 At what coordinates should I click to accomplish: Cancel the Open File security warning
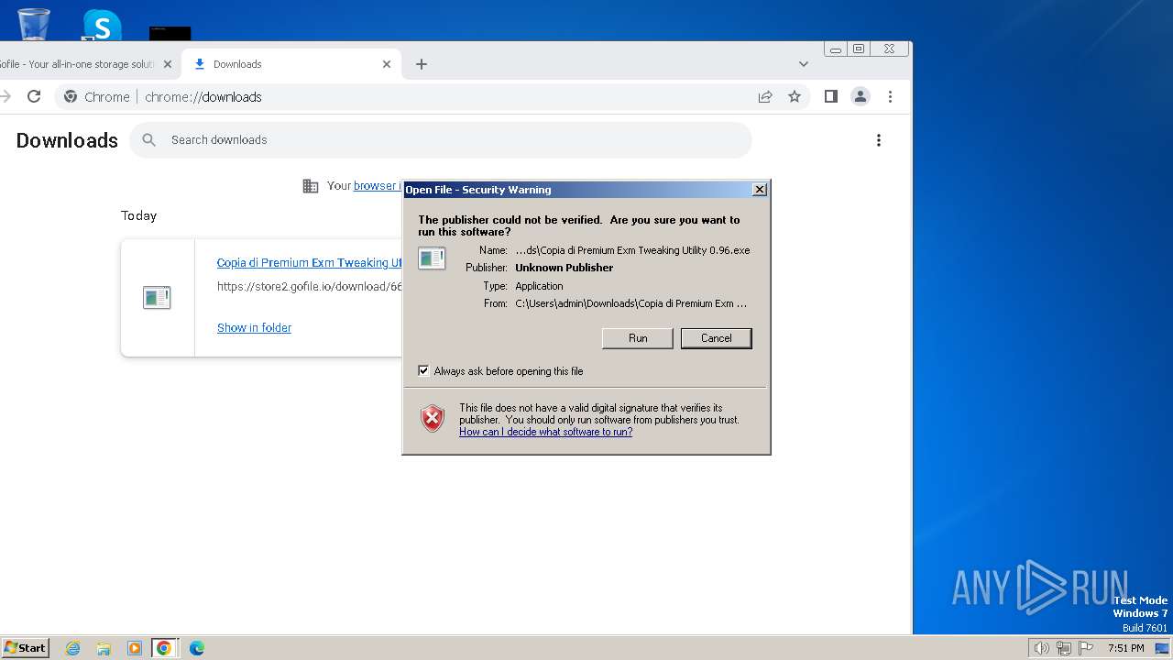[716, 338]
